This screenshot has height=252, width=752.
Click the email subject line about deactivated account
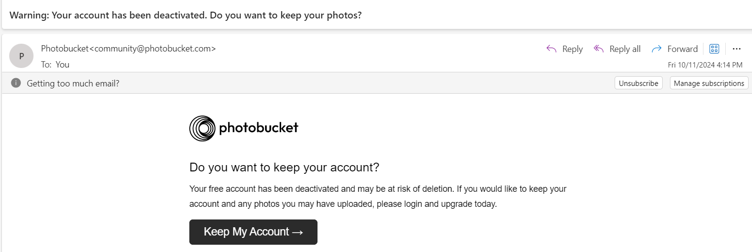(186, 15)
